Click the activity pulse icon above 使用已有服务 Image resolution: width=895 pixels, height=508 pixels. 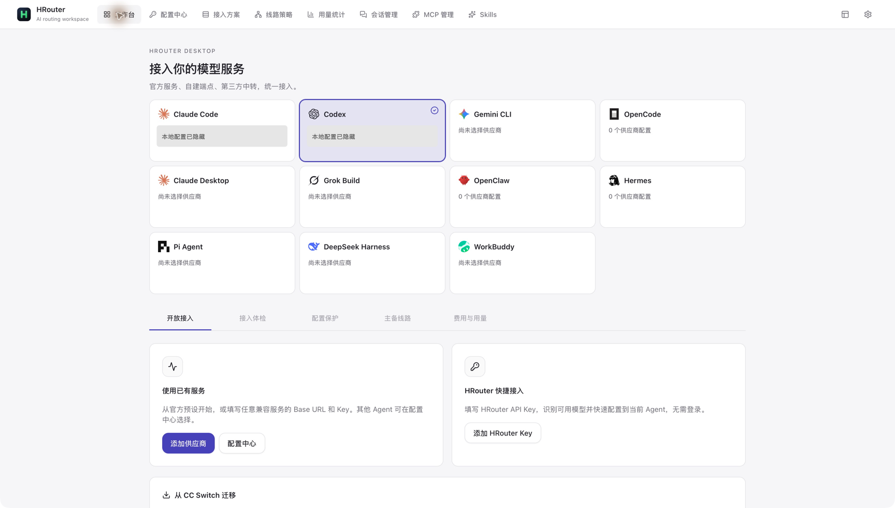tap(172, 367)
